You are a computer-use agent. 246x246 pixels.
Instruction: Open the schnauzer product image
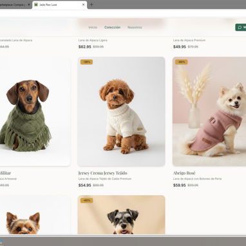click(121, 214)
